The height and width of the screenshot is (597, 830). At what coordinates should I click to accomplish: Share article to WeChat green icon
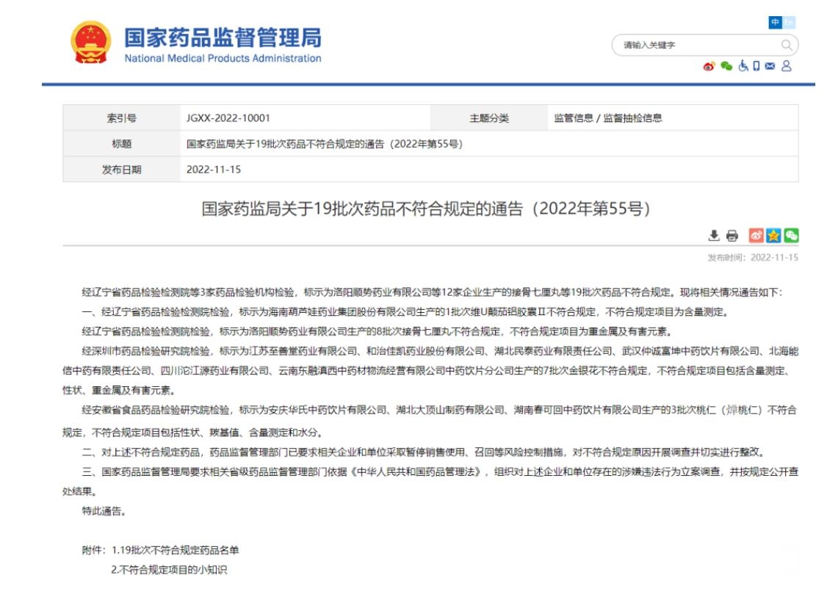click(791, 236)
